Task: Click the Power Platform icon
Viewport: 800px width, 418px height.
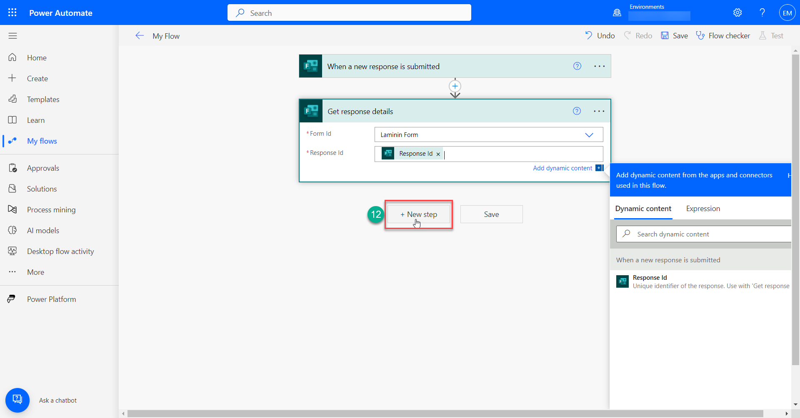Action: [x=12, y=299]
